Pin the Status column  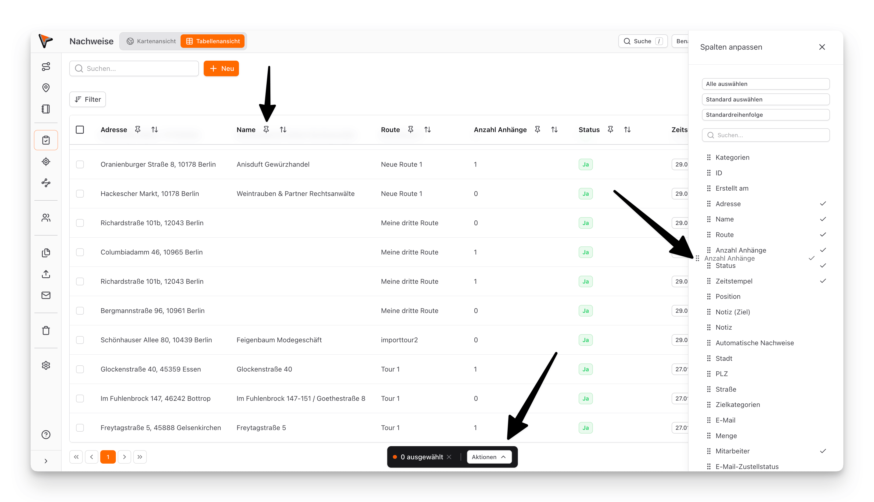click(x=610, y=130)
